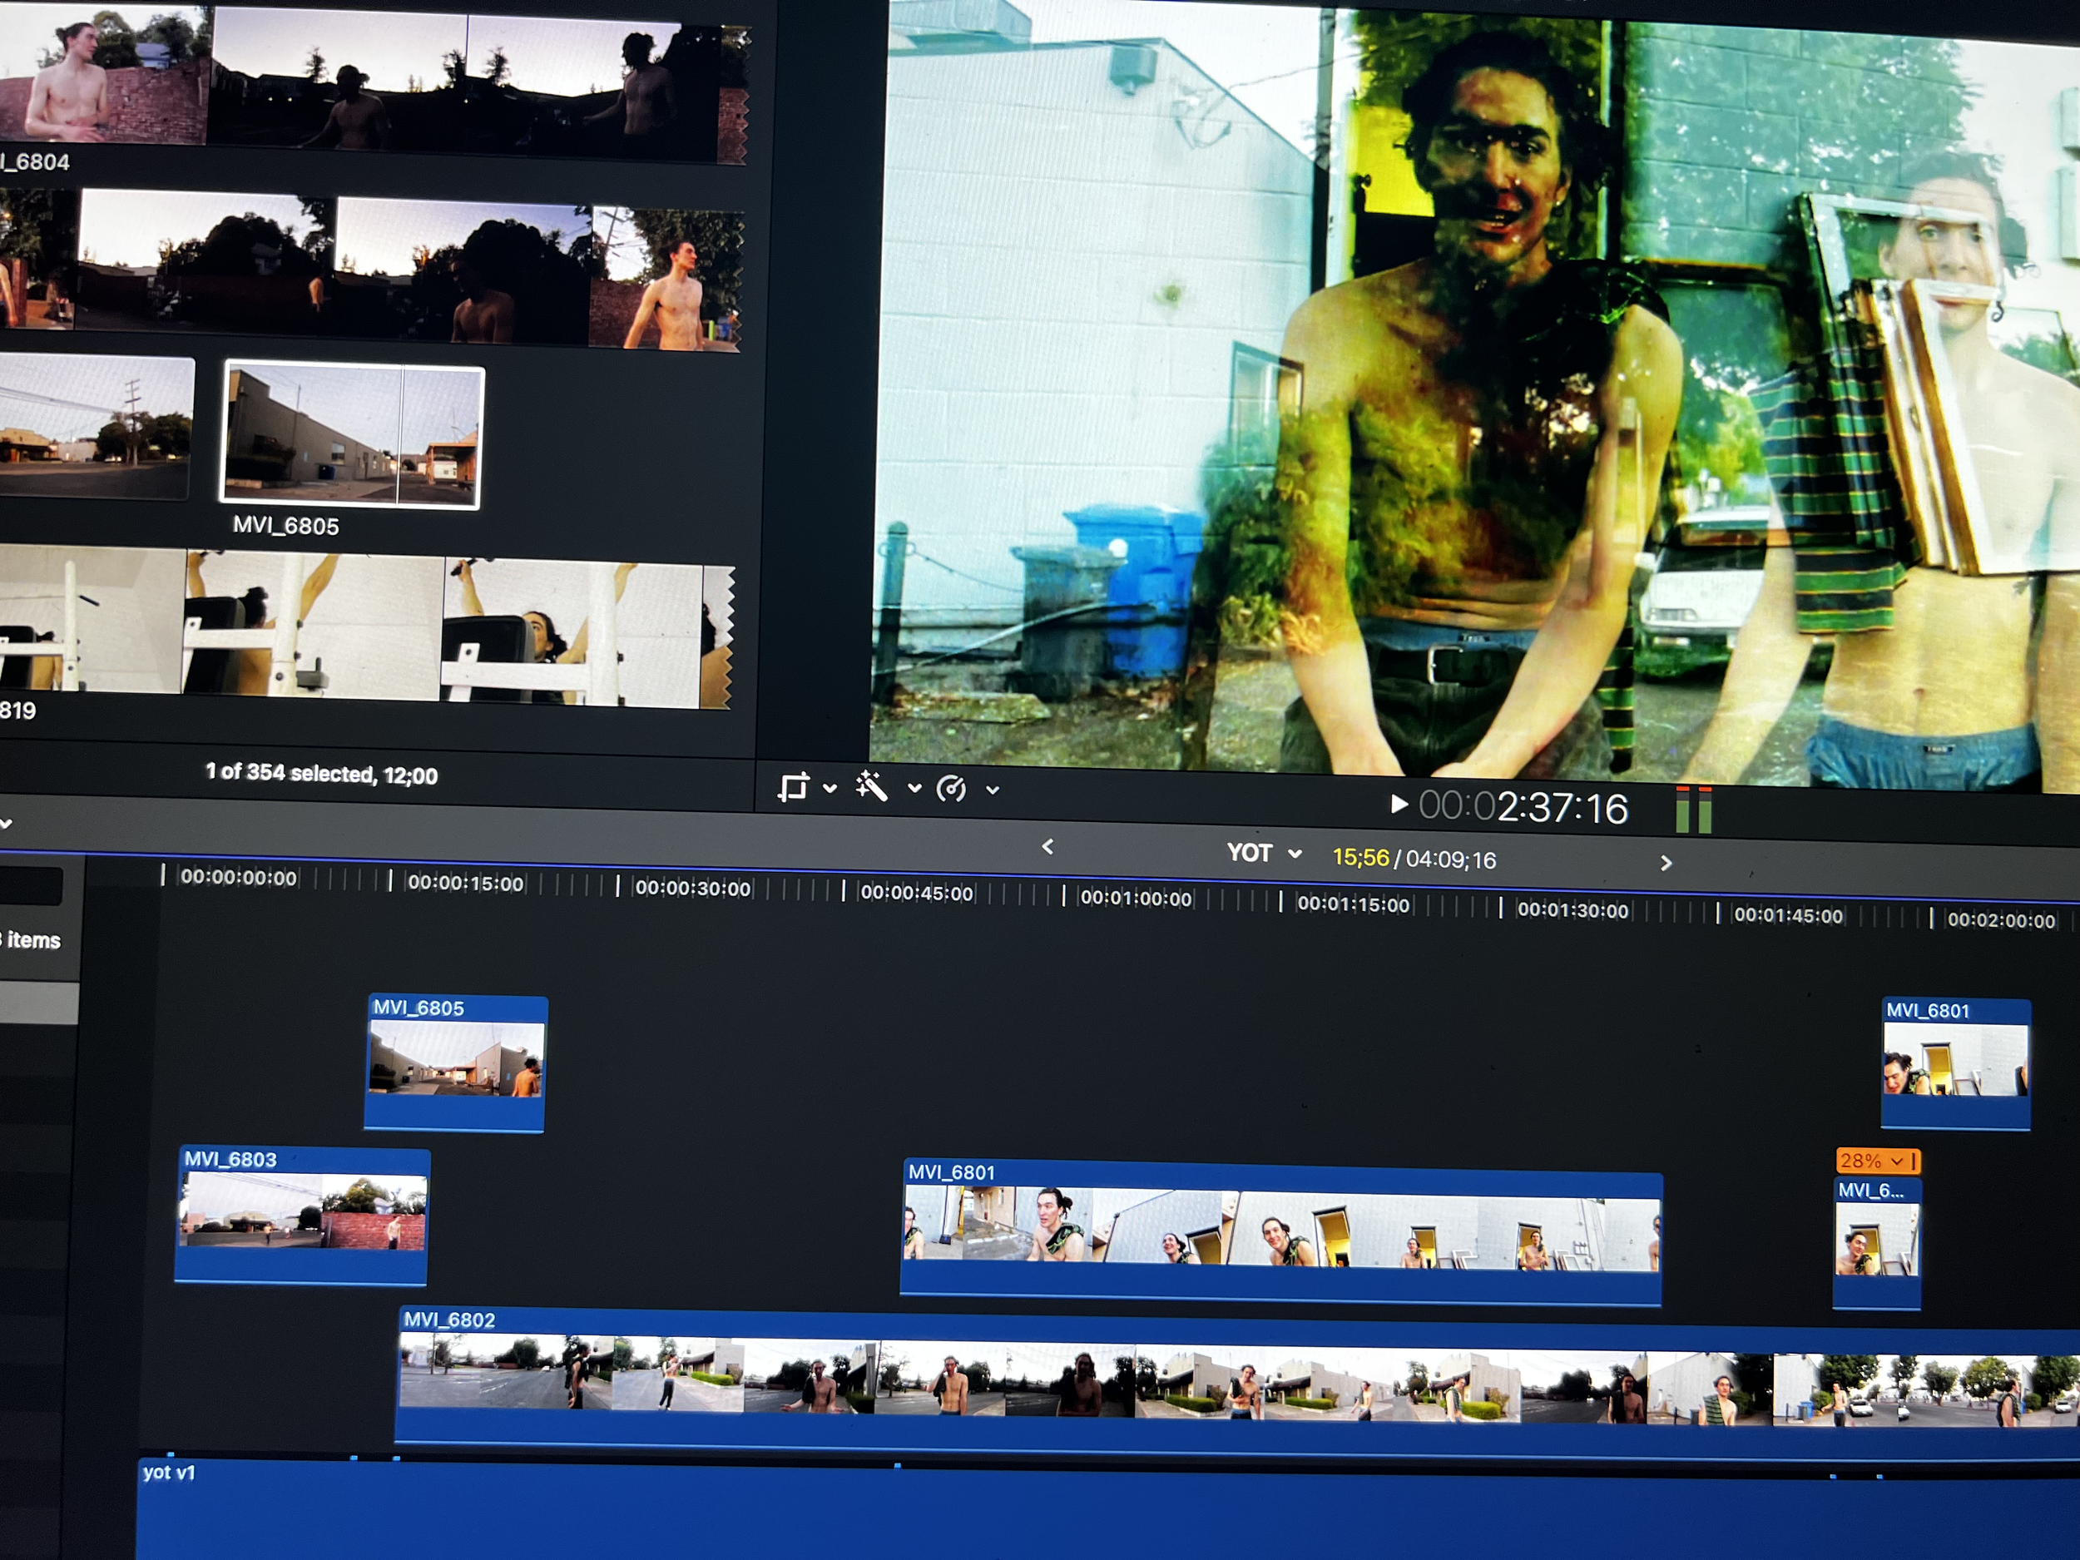This screenshot has width=2080, height=1560.
Task: Click the Retime speedometer icon
Action: pos(952,788)
